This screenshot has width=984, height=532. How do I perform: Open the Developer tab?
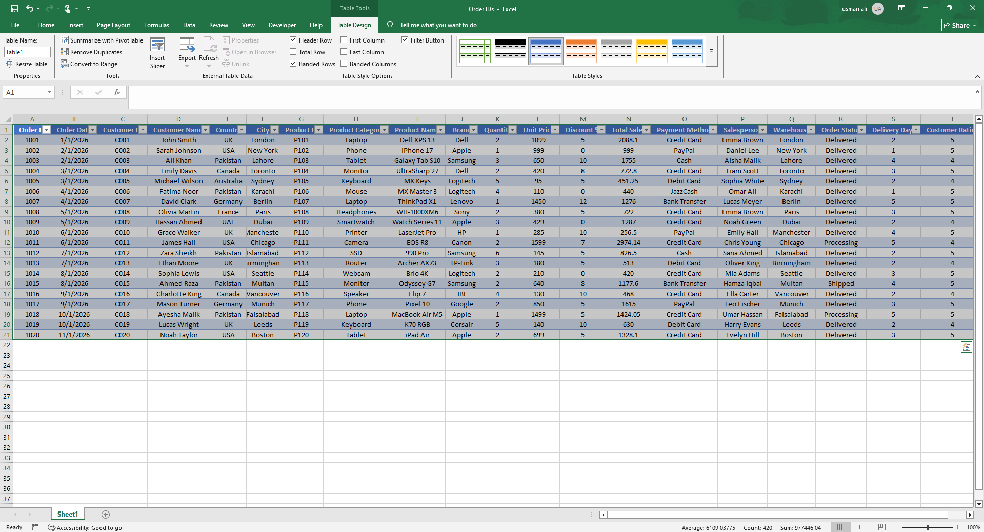(x=282, y=25)
